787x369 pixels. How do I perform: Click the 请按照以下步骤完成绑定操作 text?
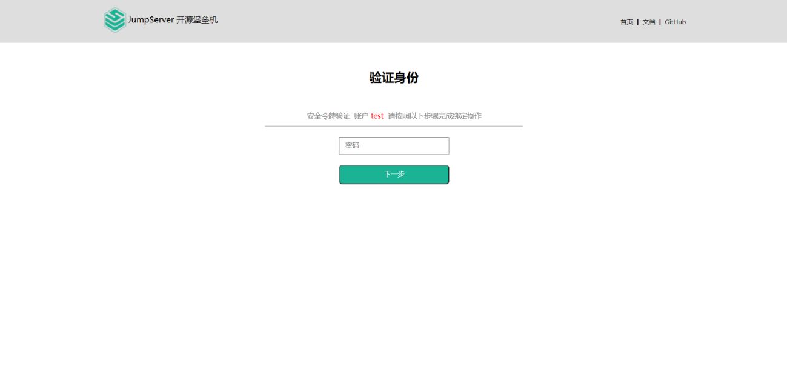click(x=434, y=116)
